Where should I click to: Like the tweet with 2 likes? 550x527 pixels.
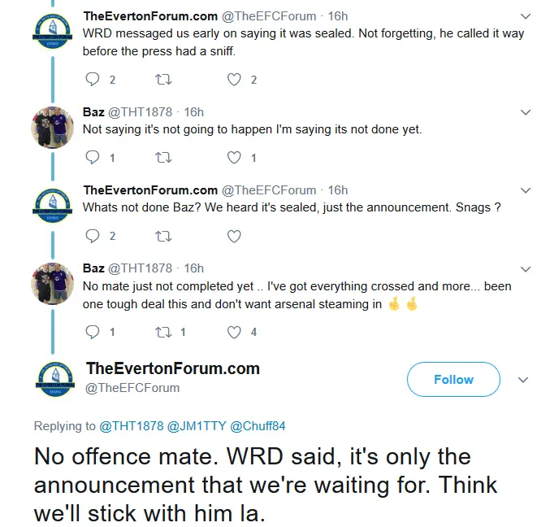pos(234,80)
